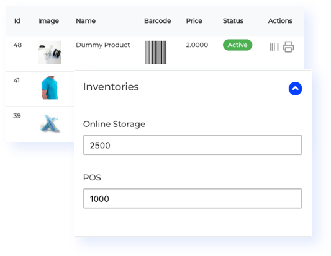Click the barcode icon in Dummy Product actions
The image size is (331, 256).
(274, 47)
